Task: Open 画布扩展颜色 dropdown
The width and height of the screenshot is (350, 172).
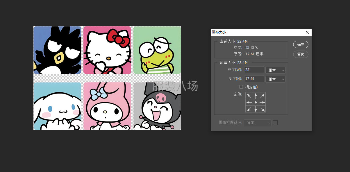Action: 258,123
